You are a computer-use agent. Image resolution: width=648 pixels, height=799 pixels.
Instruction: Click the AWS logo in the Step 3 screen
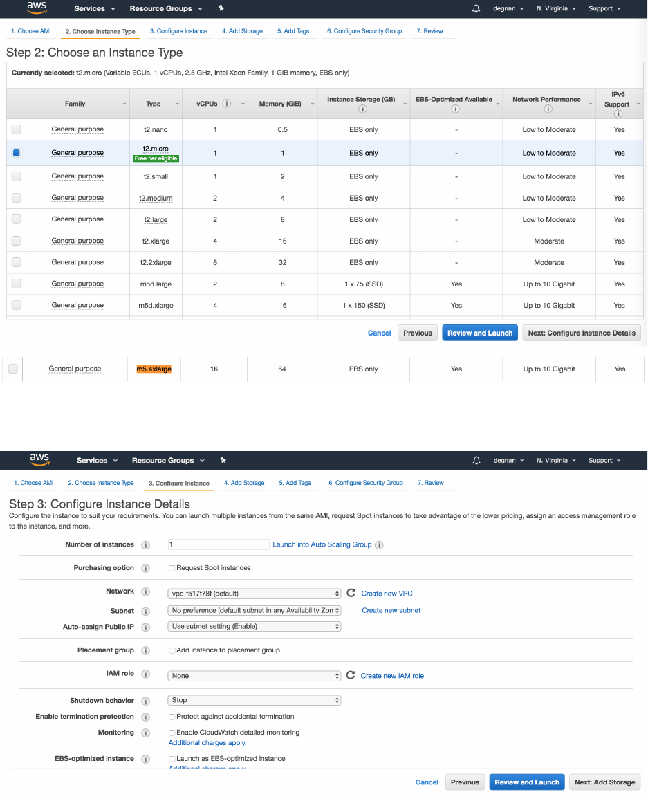[x=39, y=459]
